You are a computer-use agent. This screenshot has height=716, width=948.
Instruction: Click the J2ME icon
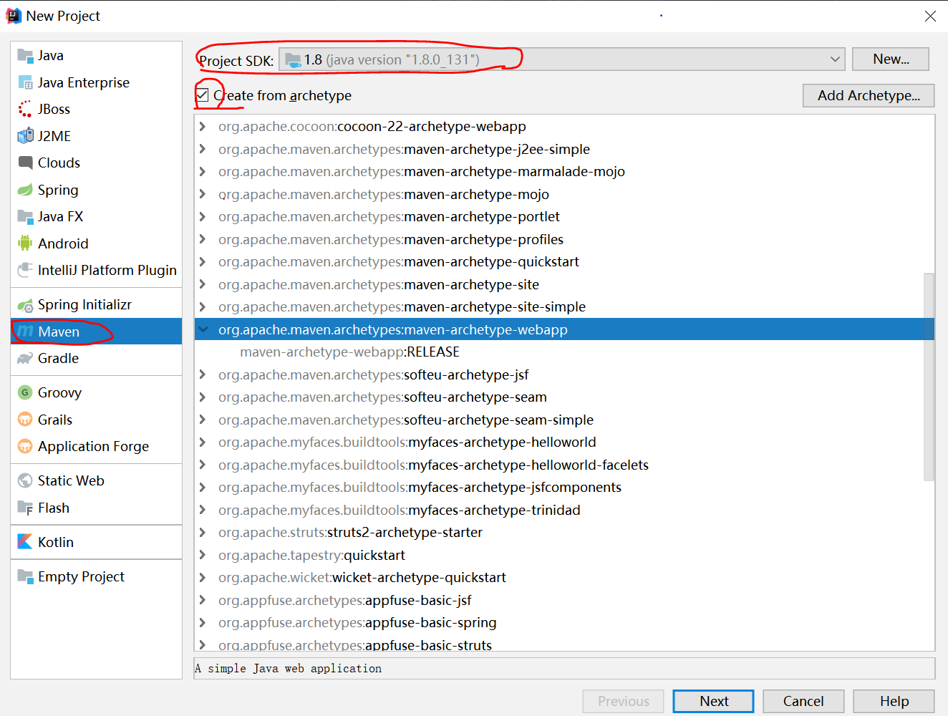[x=25, y=136]
